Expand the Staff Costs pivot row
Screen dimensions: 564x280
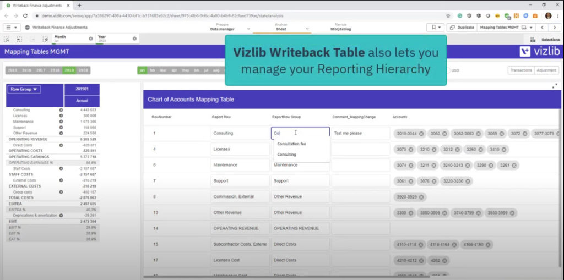[61, 168]
